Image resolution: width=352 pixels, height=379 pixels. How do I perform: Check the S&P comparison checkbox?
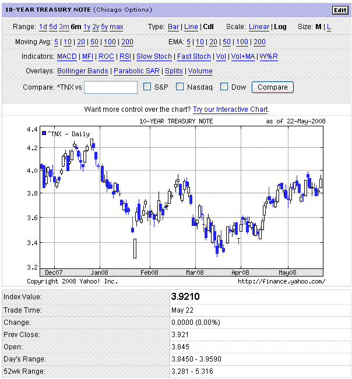148,87
